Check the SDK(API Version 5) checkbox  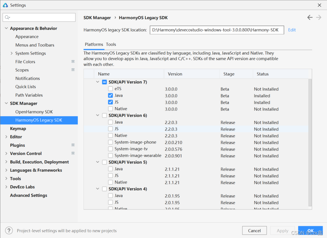click(x=104, y=162)
